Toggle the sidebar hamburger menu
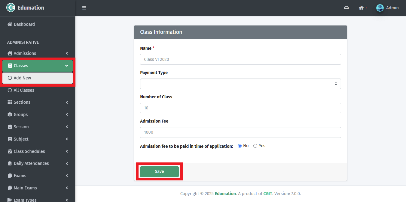The width and height of the screenshot is (406, 202). point(84,8)
